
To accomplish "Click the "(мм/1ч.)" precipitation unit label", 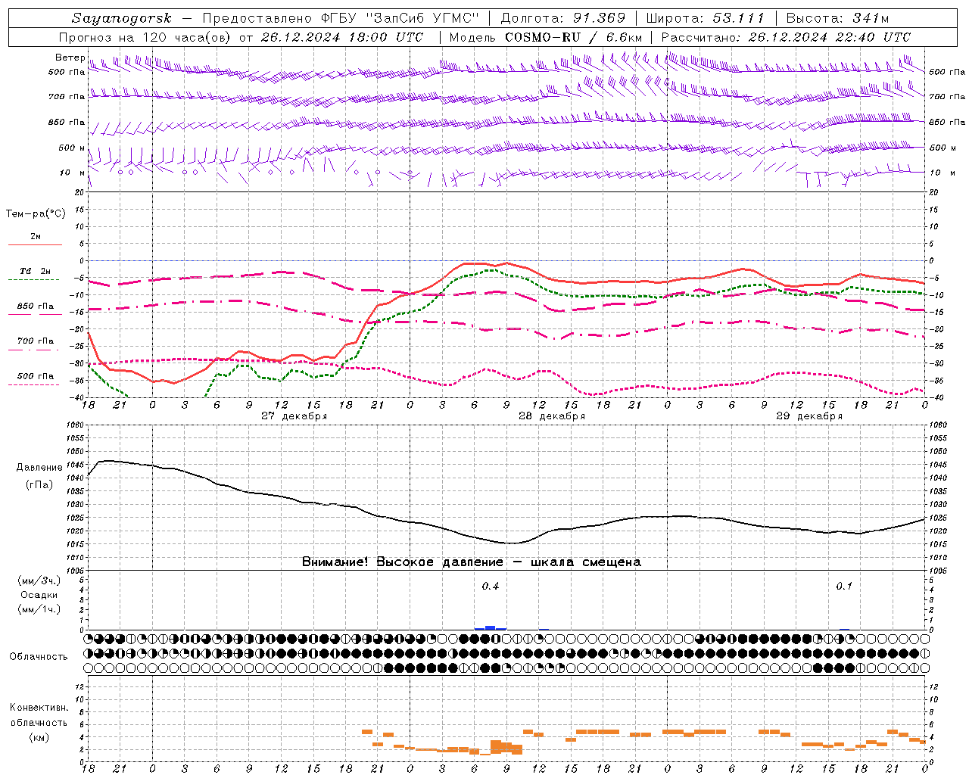I will pos(39,609).
